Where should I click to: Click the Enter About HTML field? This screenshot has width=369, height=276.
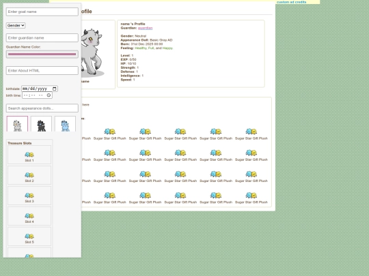pos(42,71)
